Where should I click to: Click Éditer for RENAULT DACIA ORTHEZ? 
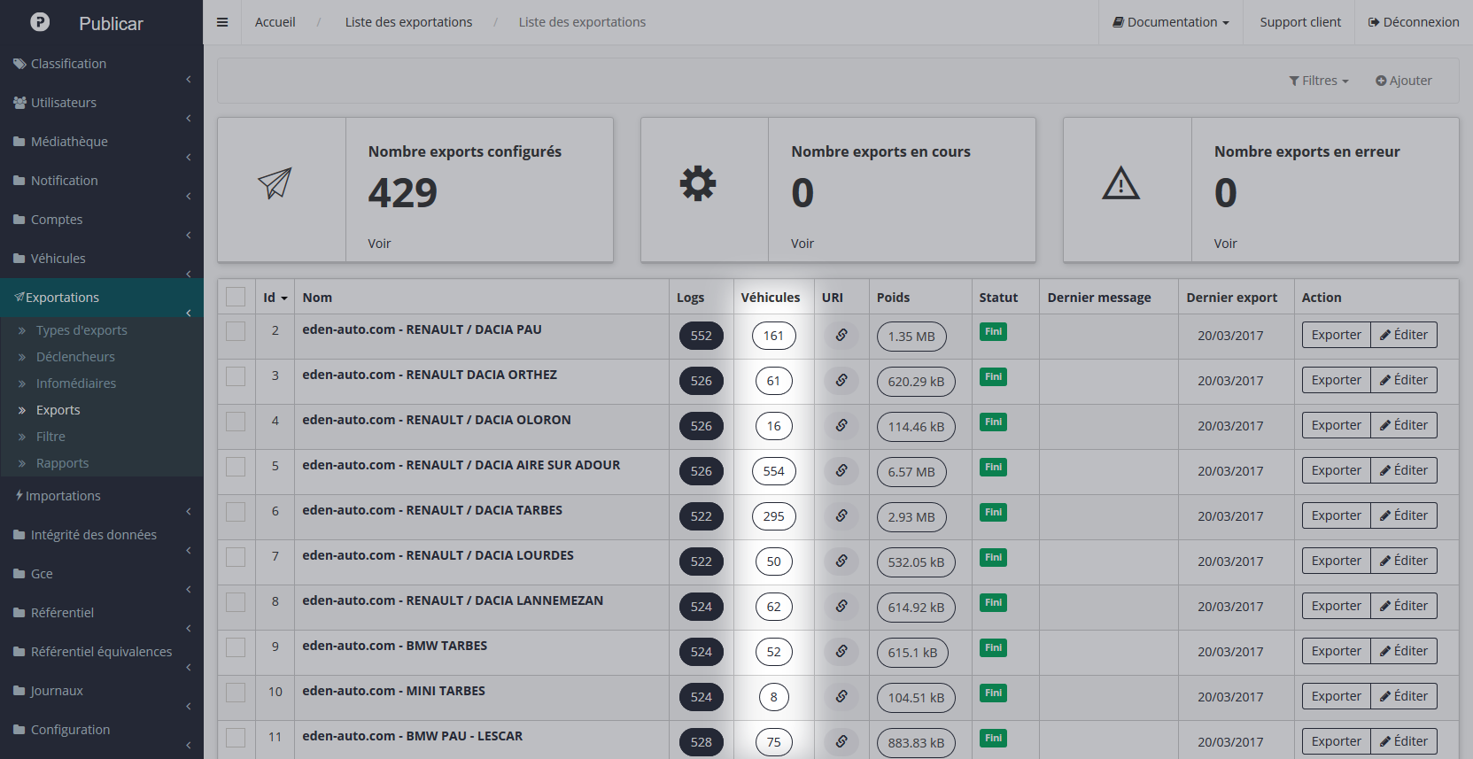point(1404,380)
